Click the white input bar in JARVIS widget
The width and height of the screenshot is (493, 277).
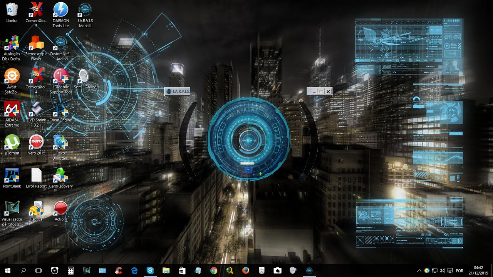pyautogui.click(x=248, y=164)
